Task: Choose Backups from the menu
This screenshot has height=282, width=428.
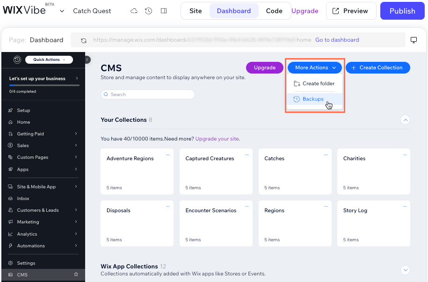Action: pyautogui.click(x=314, y=99)
